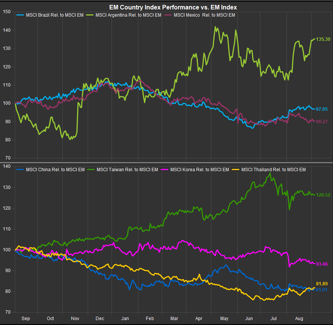The image size is (333, 325).
Task: Click the Dec label on the x-axis
Action: (100, 319)
